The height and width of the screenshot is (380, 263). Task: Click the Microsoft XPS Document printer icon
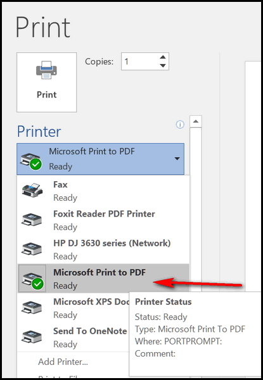pyautogui.click(x=32, y=307)
